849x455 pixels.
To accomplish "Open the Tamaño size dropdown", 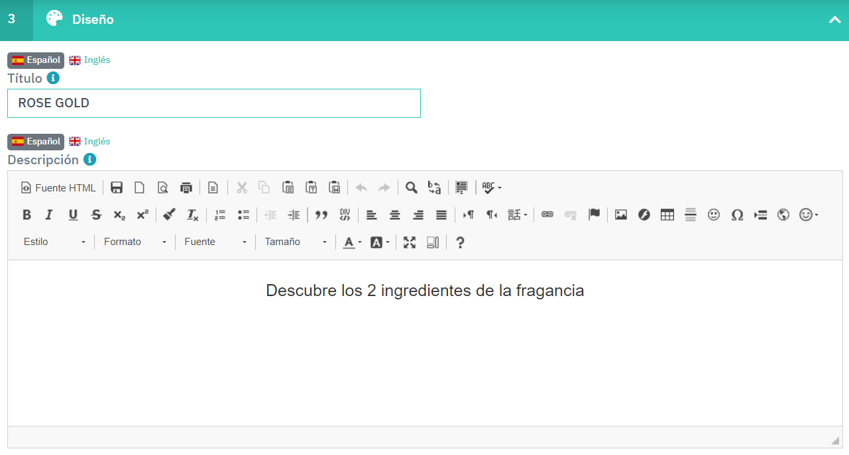I will coord(296,242).
